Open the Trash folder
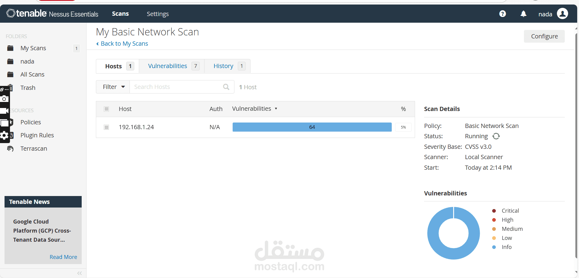The image size is (579, 278). pos(28,88)
